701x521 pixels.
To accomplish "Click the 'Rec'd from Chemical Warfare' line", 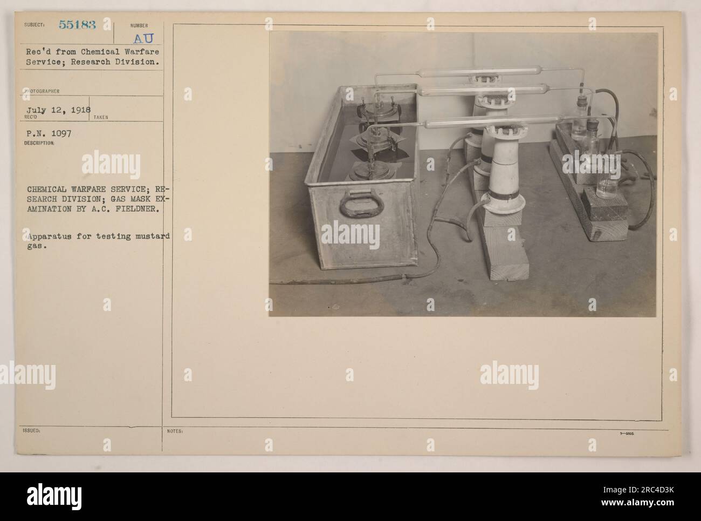I will pyautogui.click(x=91, y=52).
